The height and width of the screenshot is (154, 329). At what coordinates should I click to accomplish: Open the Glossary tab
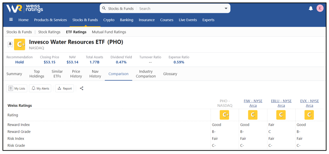pyautogui.click(x=170, y=74)
